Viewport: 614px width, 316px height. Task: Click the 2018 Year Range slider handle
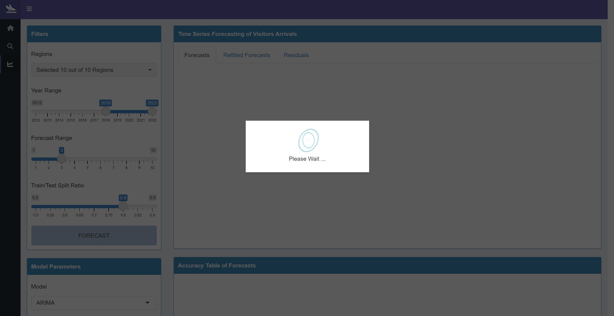[106, 111]
